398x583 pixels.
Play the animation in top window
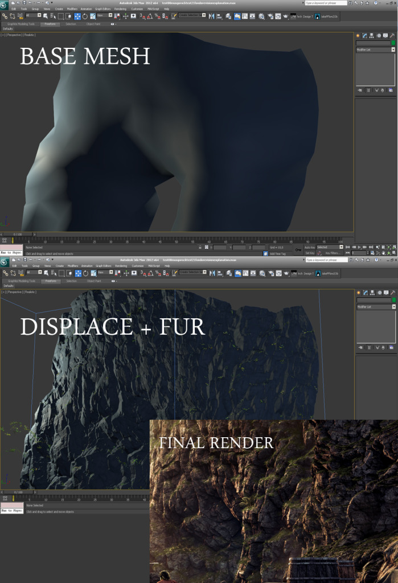(x=359, y=247)
